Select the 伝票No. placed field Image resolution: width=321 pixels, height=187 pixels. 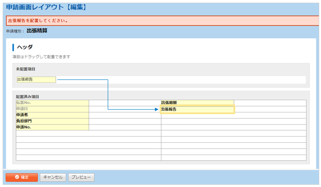[x=52, y=103]
